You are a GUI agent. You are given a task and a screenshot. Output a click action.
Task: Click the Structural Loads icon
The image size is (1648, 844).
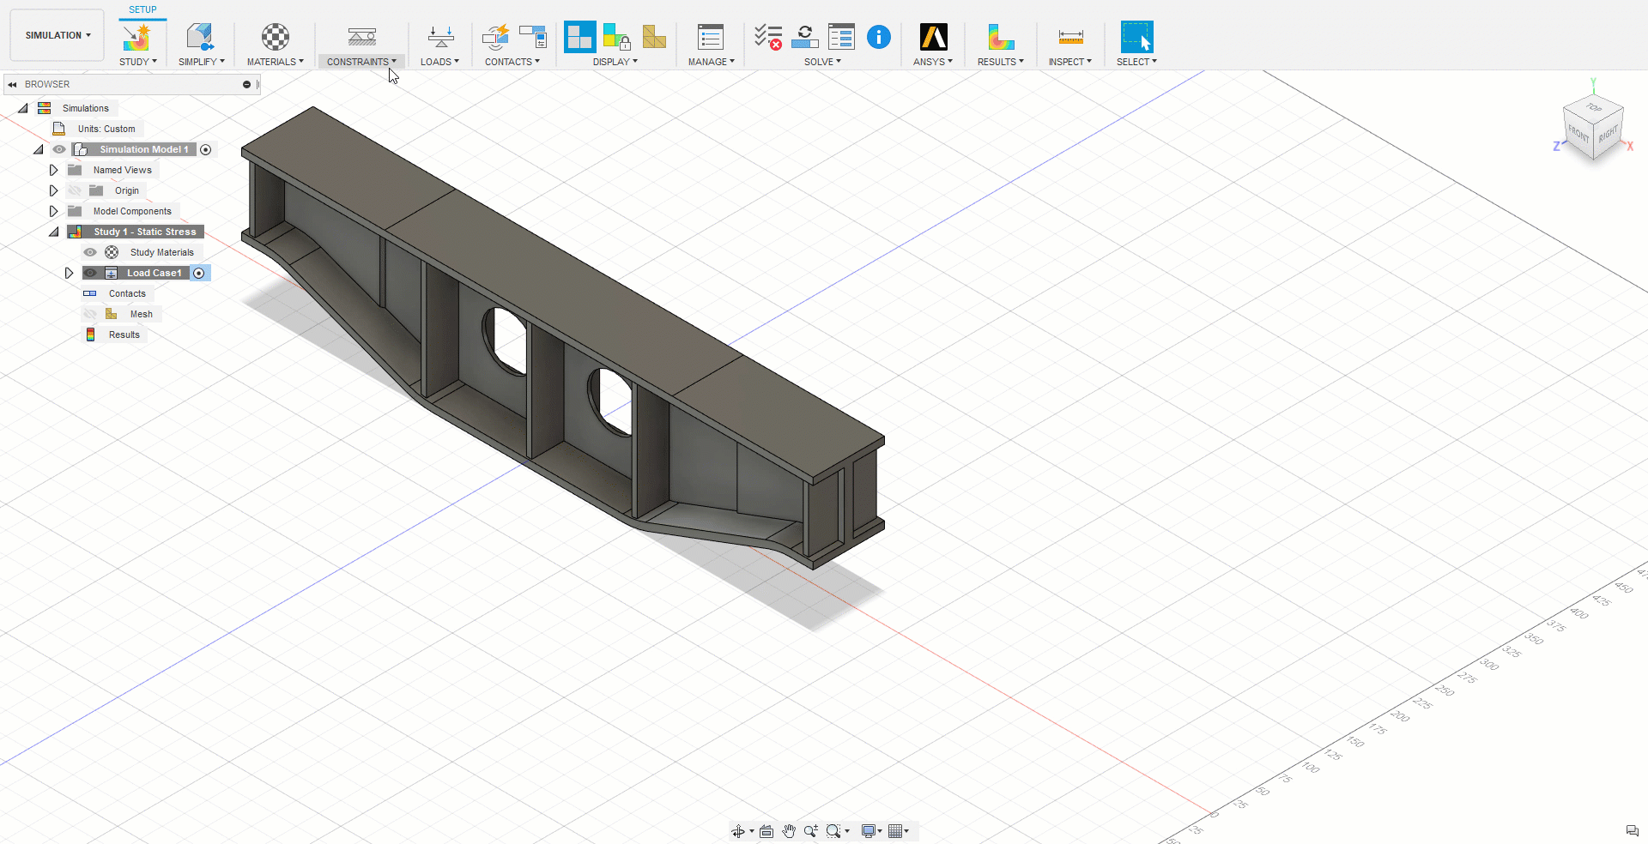[x=440, y=38]
